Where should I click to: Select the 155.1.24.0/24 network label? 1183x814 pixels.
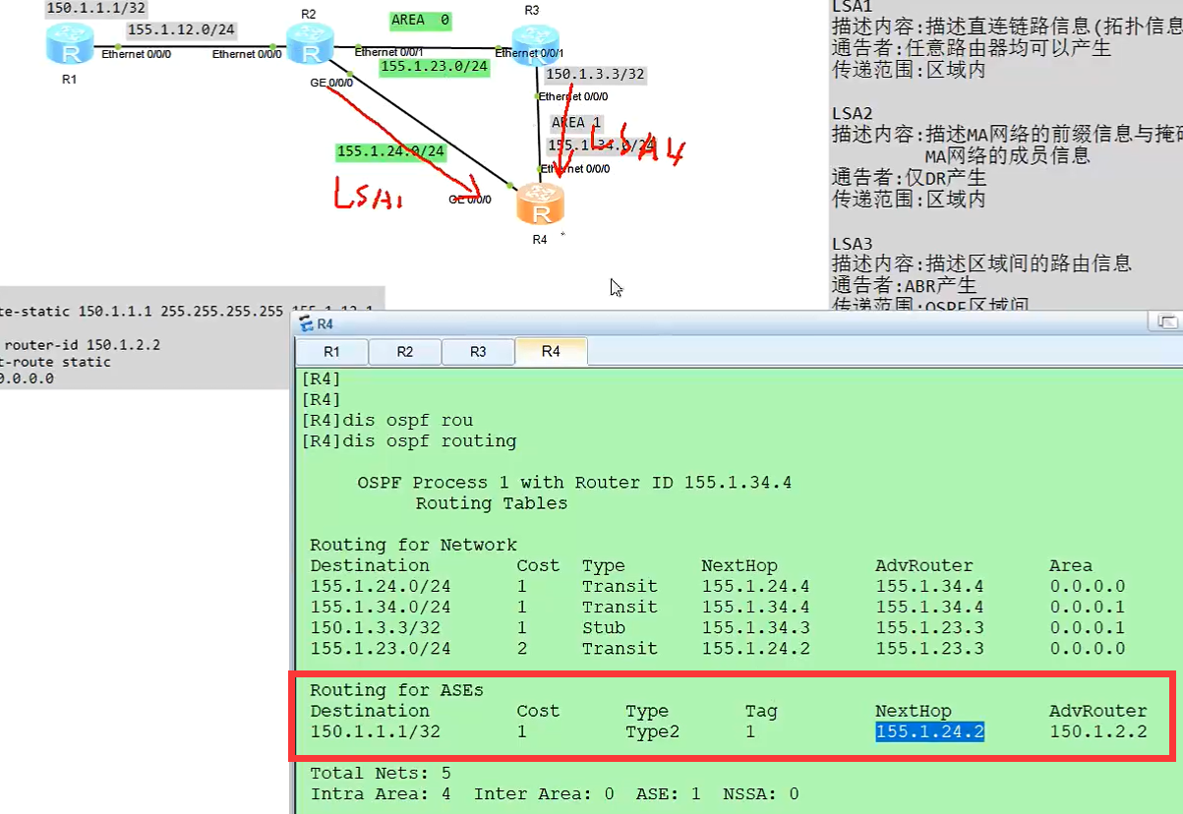click(390, 152)
